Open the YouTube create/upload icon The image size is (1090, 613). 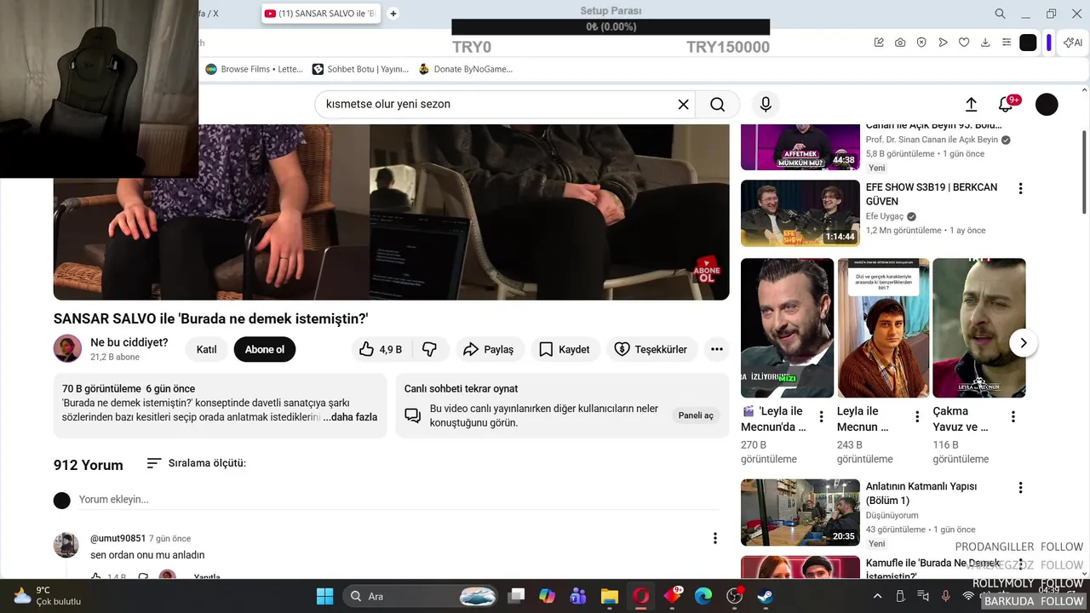(971, 104)
